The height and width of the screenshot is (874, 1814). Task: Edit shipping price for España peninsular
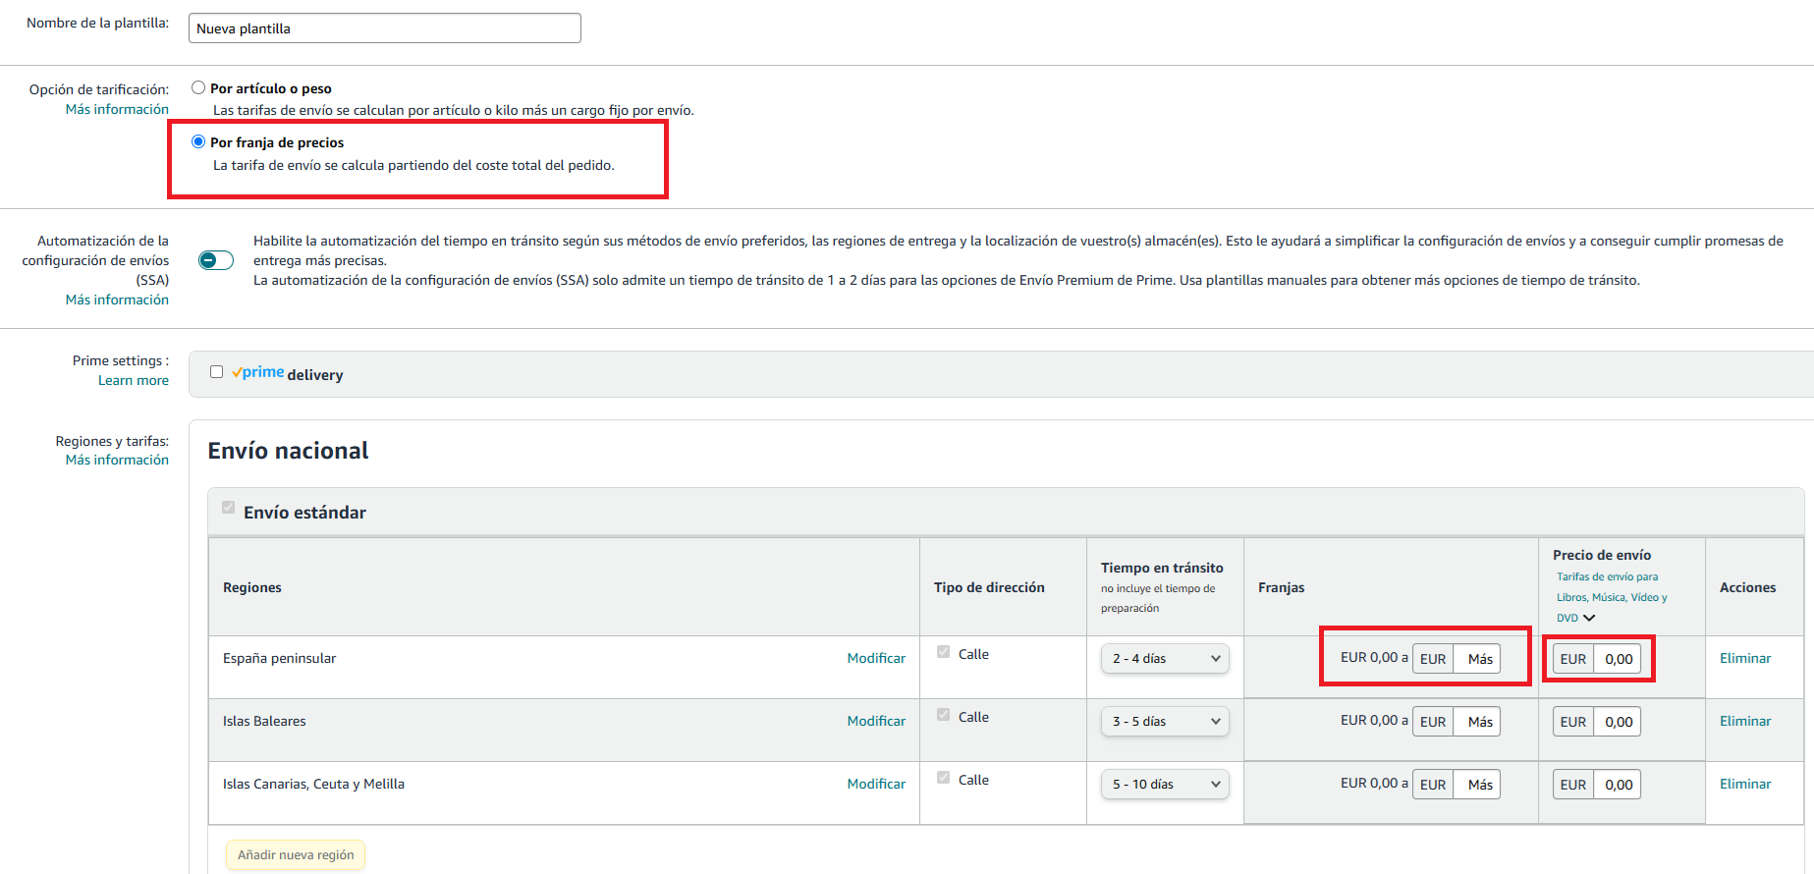[x=1618, y=659]
